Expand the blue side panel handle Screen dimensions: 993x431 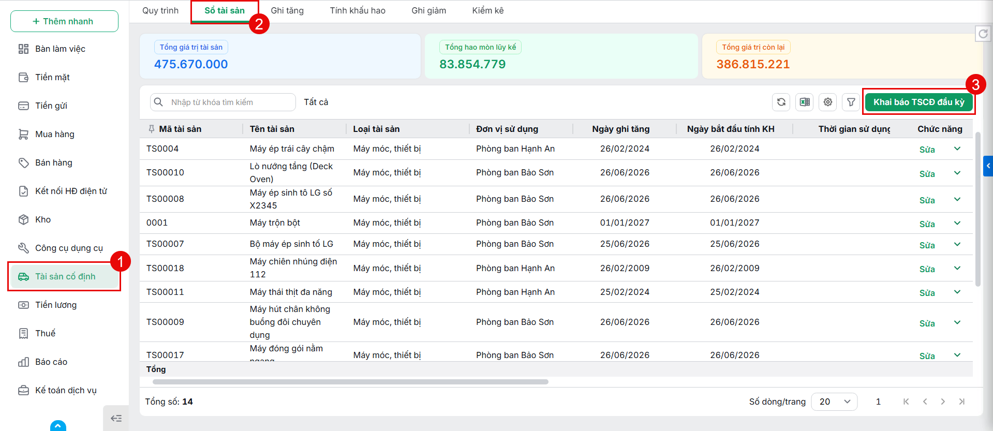click(988, 166)
